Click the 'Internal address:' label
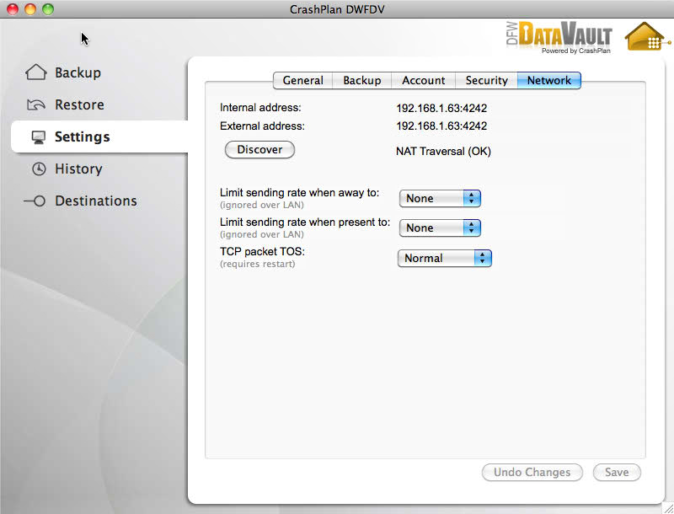 (260, 108)
